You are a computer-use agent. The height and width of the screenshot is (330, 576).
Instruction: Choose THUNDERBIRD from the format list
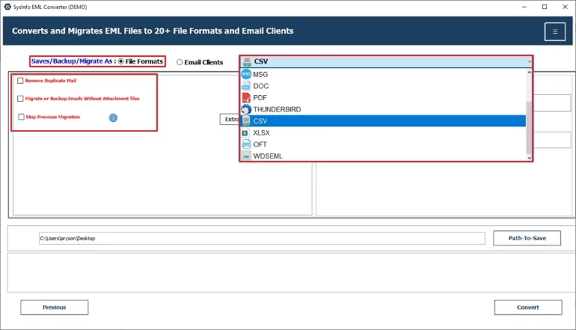click(383, 110)
